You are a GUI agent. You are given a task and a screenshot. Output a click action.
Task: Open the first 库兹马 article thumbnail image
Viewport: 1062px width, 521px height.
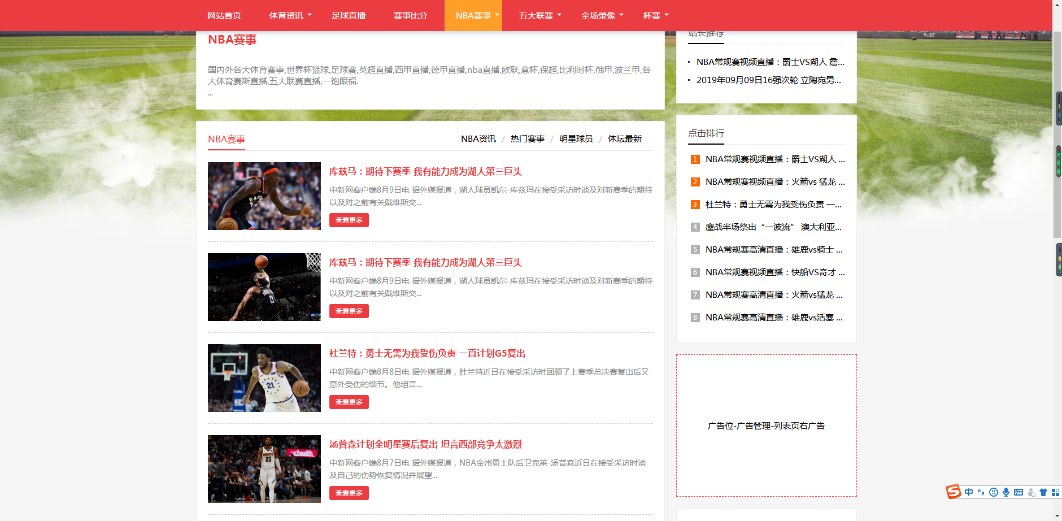click(264, 196)
